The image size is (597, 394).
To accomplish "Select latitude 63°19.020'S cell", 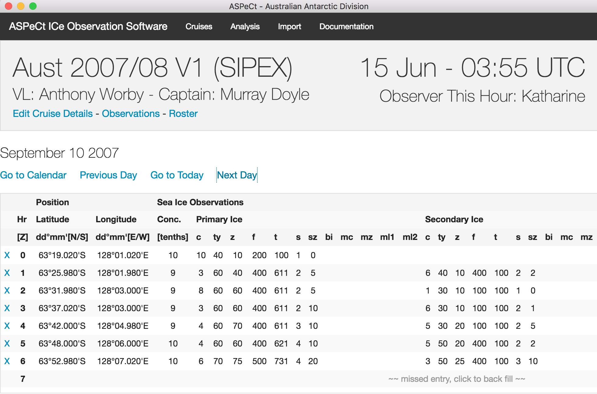I will coord(62,255).
